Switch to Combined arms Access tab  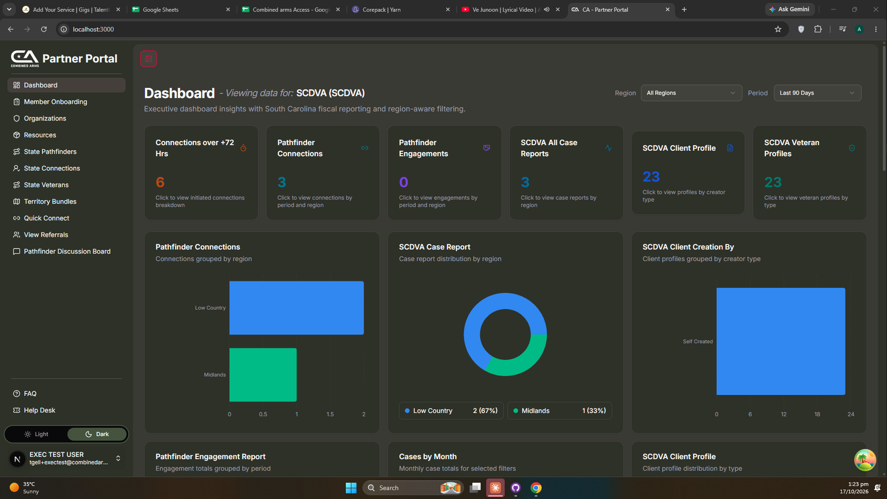[291, 9]
